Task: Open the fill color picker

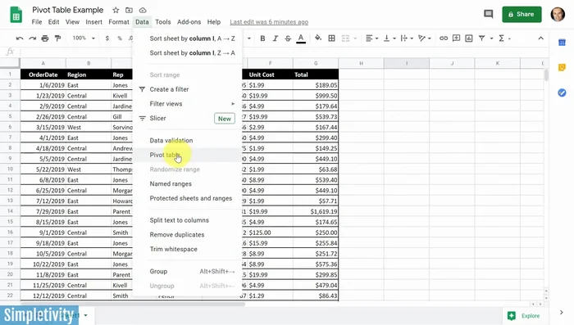Action: (x=318, y=38)
